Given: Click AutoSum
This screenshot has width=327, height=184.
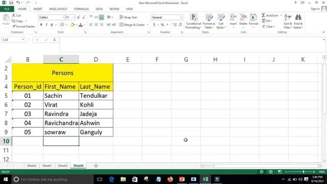Looking at the screenshot, I should (270, 15).
